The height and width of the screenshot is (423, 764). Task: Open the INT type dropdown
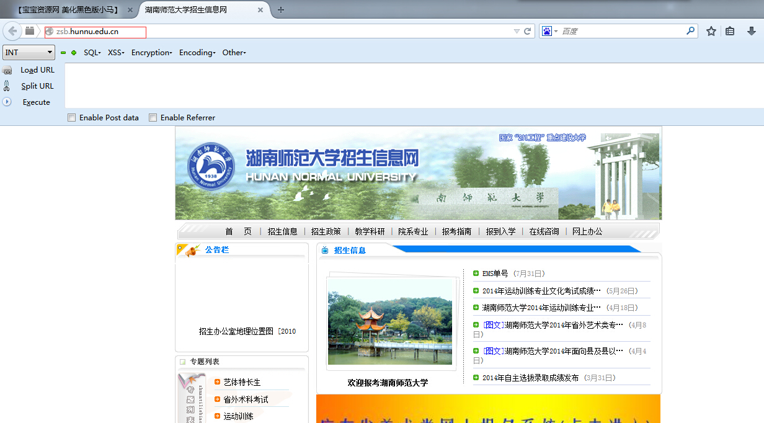click(29, 53)
